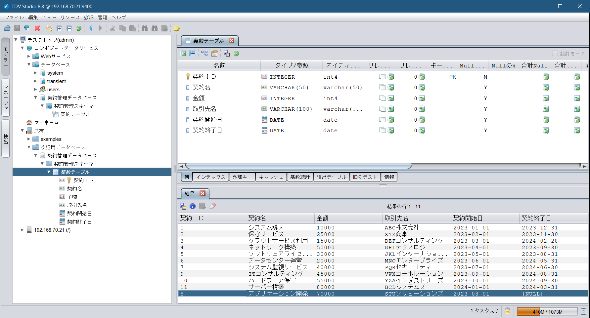Click the yellow sticky note icon

coord(177,28)
